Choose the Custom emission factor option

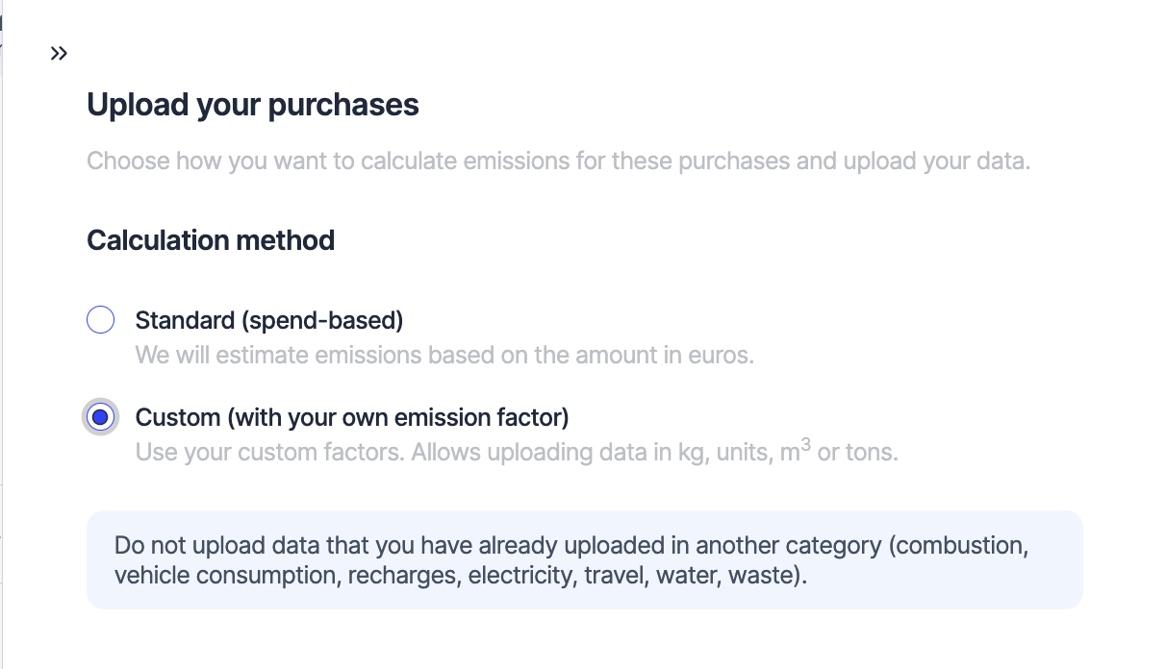101,417
